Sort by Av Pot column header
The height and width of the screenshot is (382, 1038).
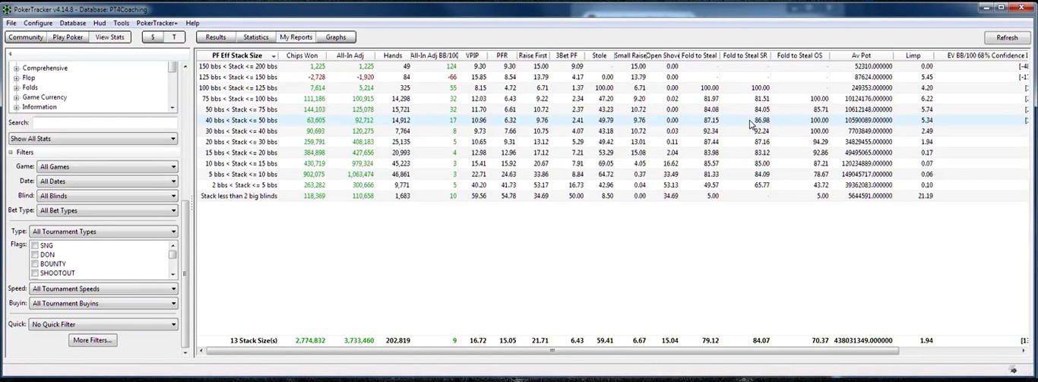pyautogui.click(x=861, y=55)
